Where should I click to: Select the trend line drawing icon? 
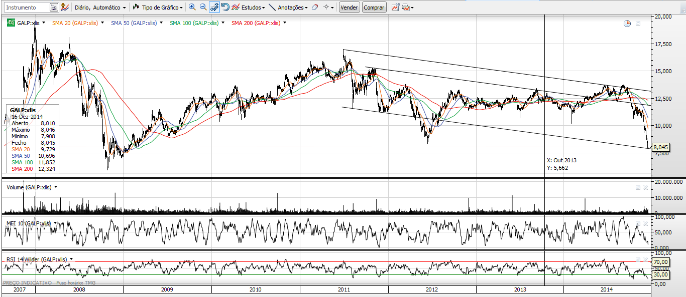pos(272,8)
